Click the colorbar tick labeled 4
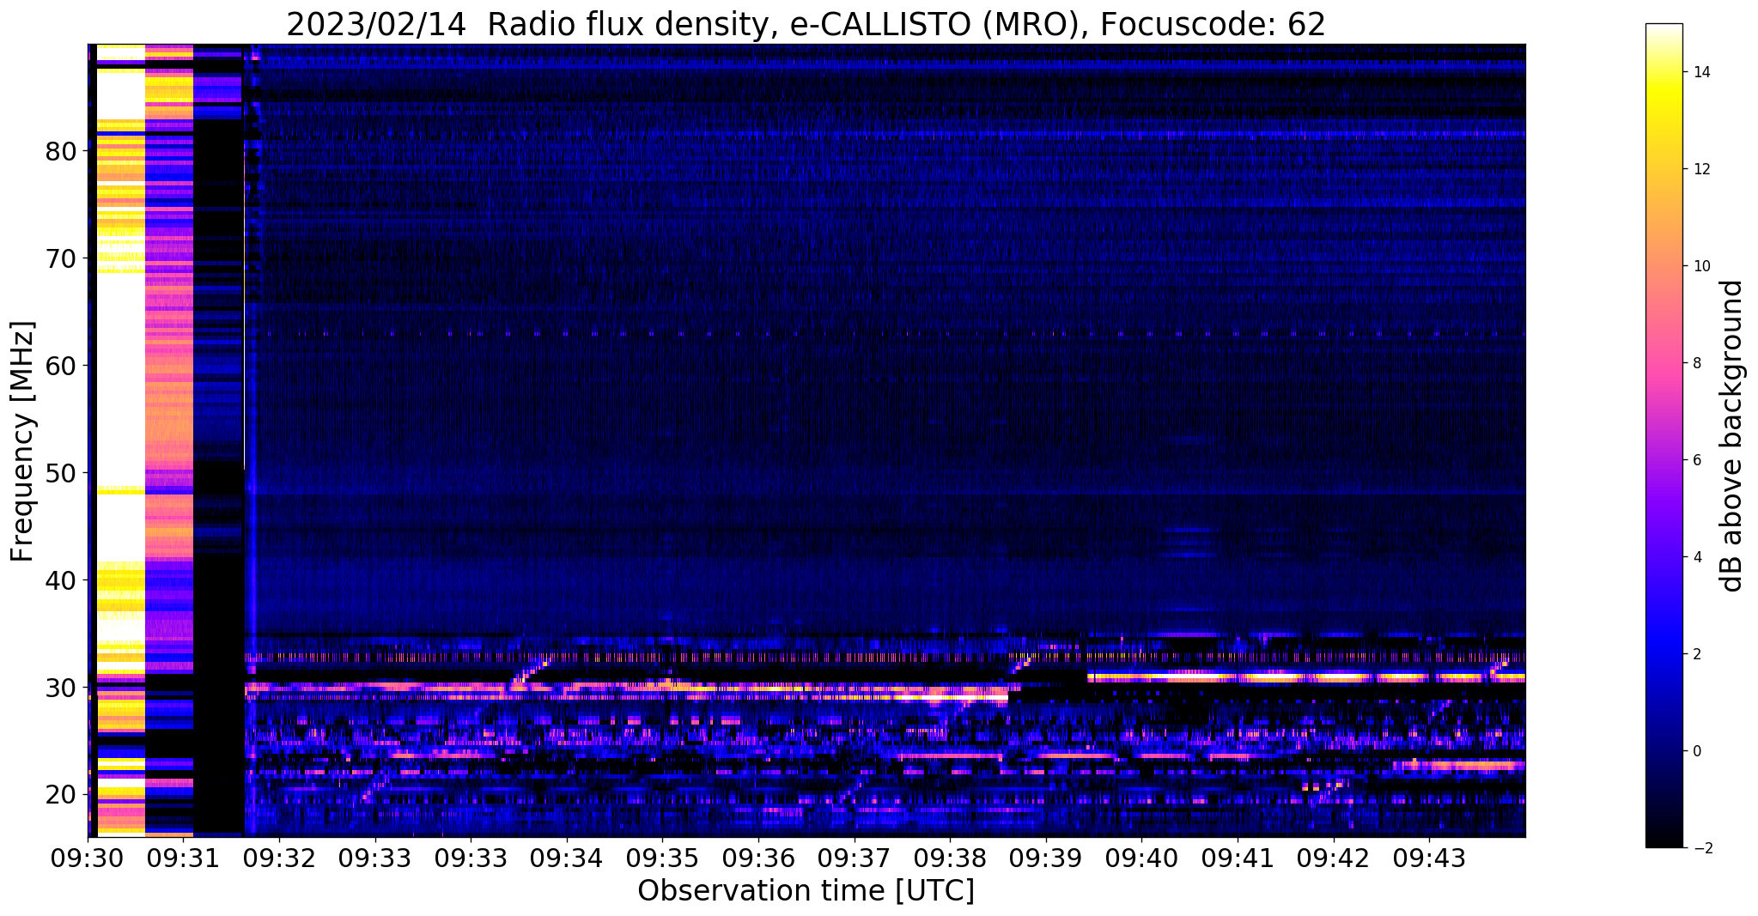The width and height of the screenshot is (1758, 916). [x=1696, y=557]
